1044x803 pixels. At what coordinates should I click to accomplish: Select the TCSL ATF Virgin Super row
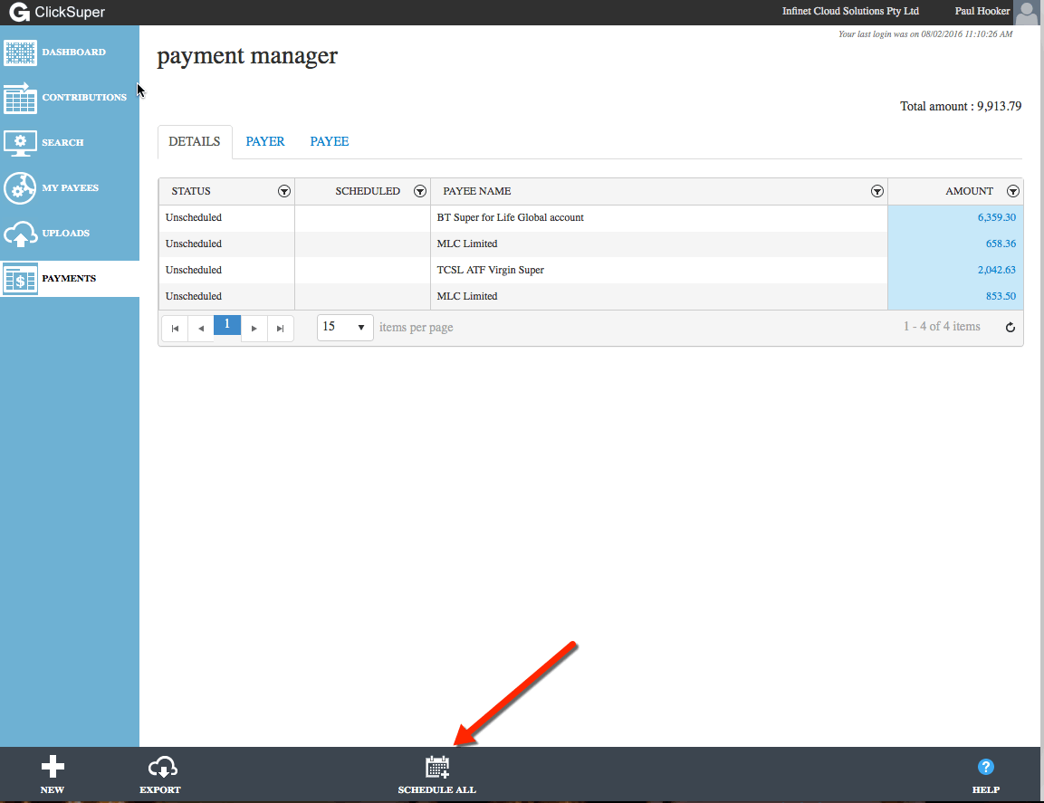click(x=590, y=271)
